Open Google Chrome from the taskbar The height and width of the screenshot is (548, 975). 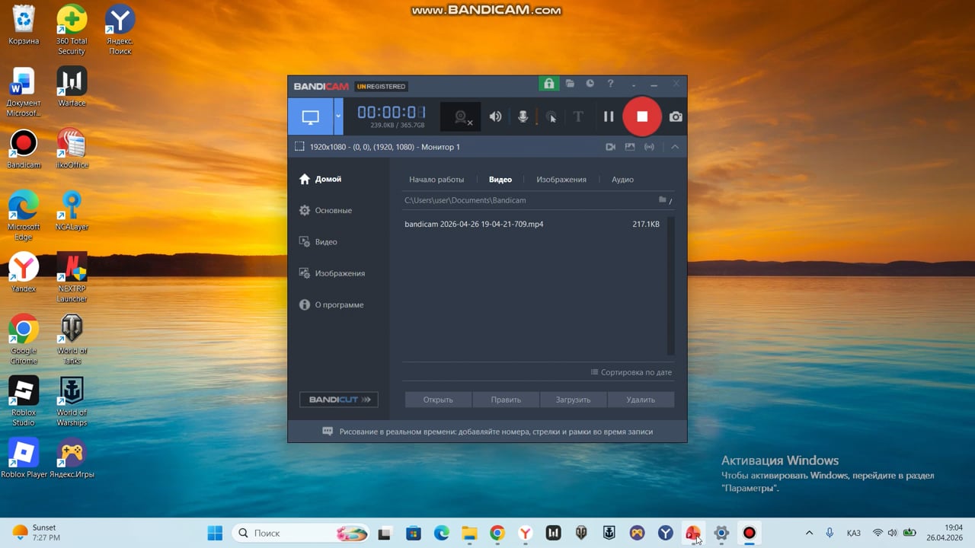[x=497, y=533]
